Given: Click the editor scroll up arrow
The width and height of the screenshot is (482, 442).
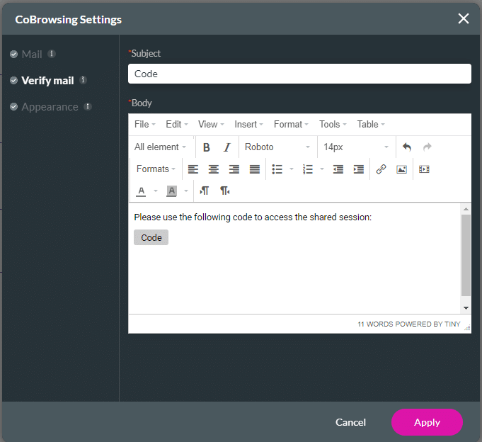Looking at the screenshot, I should click(466, 209).
